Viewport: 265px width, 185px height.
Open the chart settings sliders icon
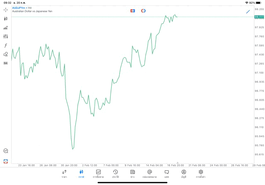coord(5,36)
